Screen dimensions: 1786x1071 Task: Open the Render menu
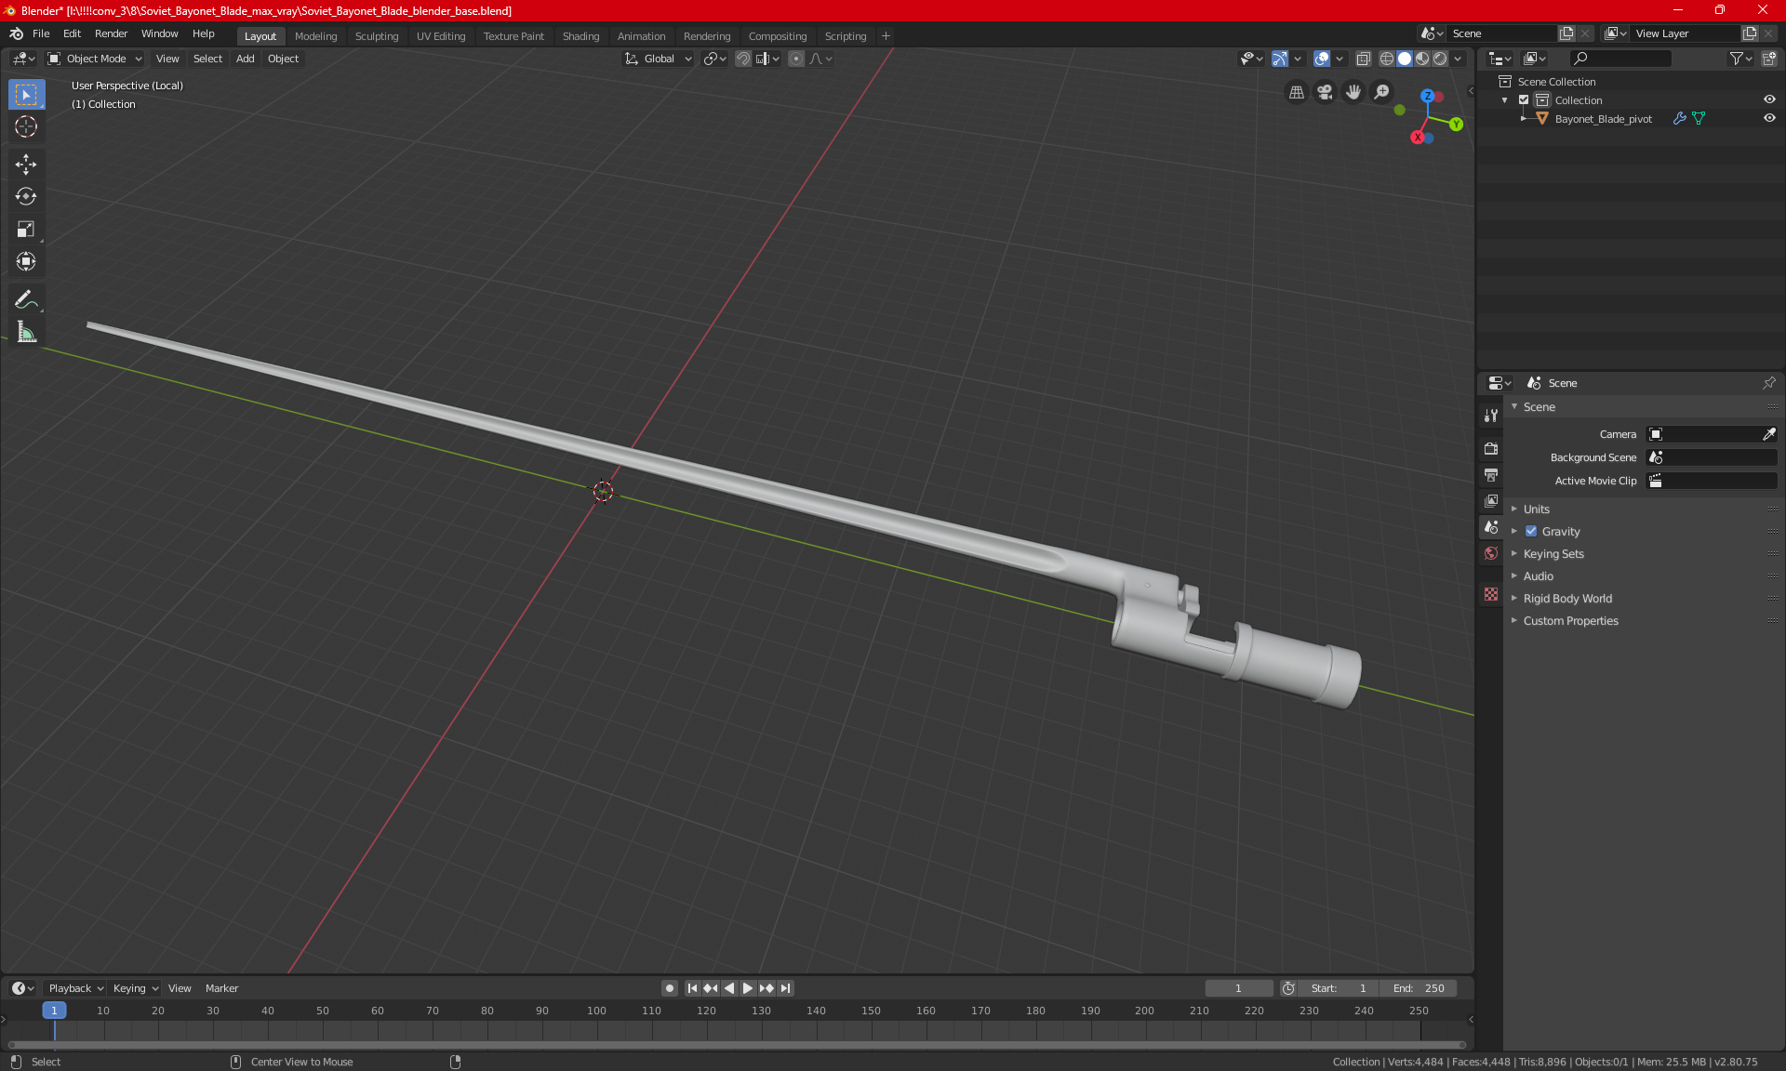pos(111,33)
